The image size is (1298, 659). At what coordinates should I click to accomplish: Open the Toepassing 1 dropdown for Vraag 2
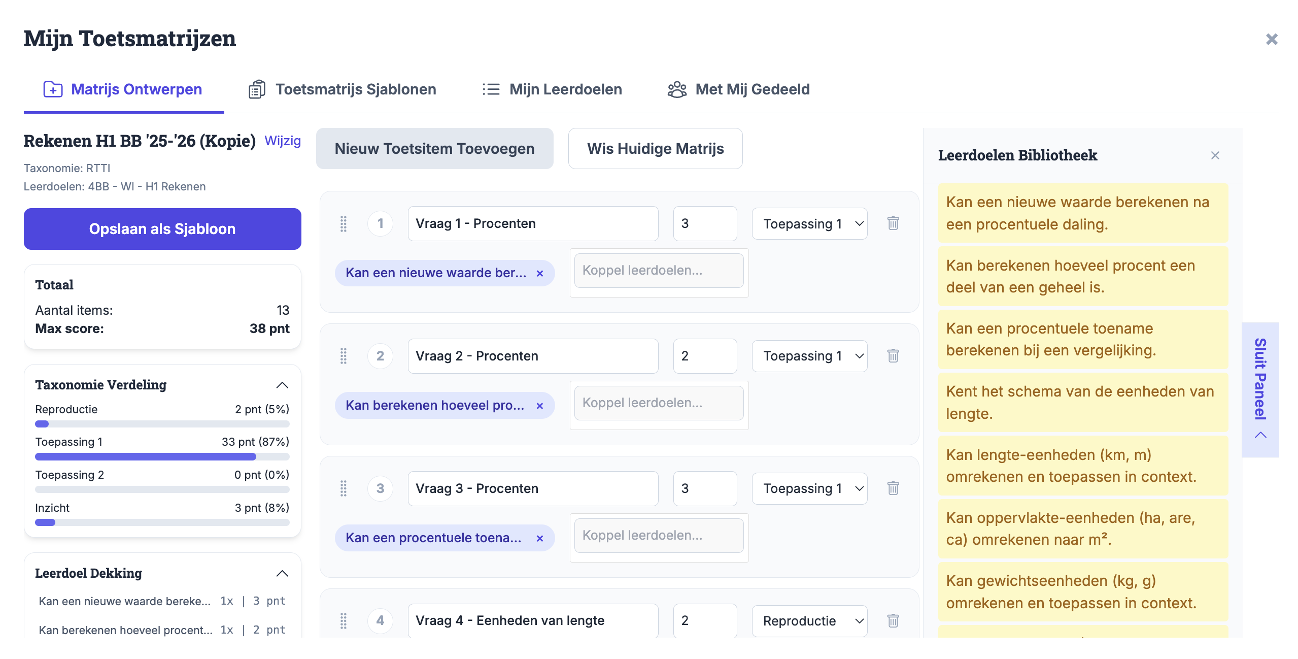tap(809, 356)
